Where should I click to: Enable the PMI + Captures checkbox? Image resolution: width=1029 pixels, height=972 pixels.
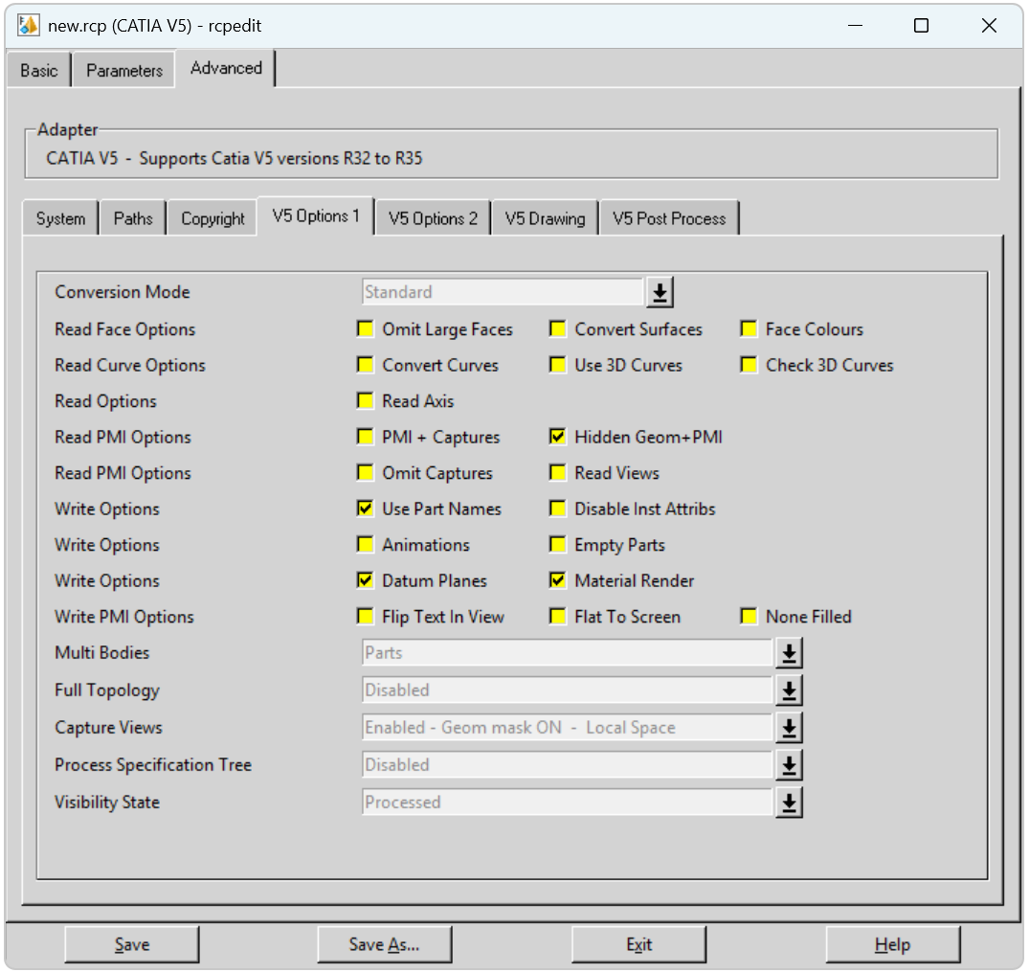(365, 437)
